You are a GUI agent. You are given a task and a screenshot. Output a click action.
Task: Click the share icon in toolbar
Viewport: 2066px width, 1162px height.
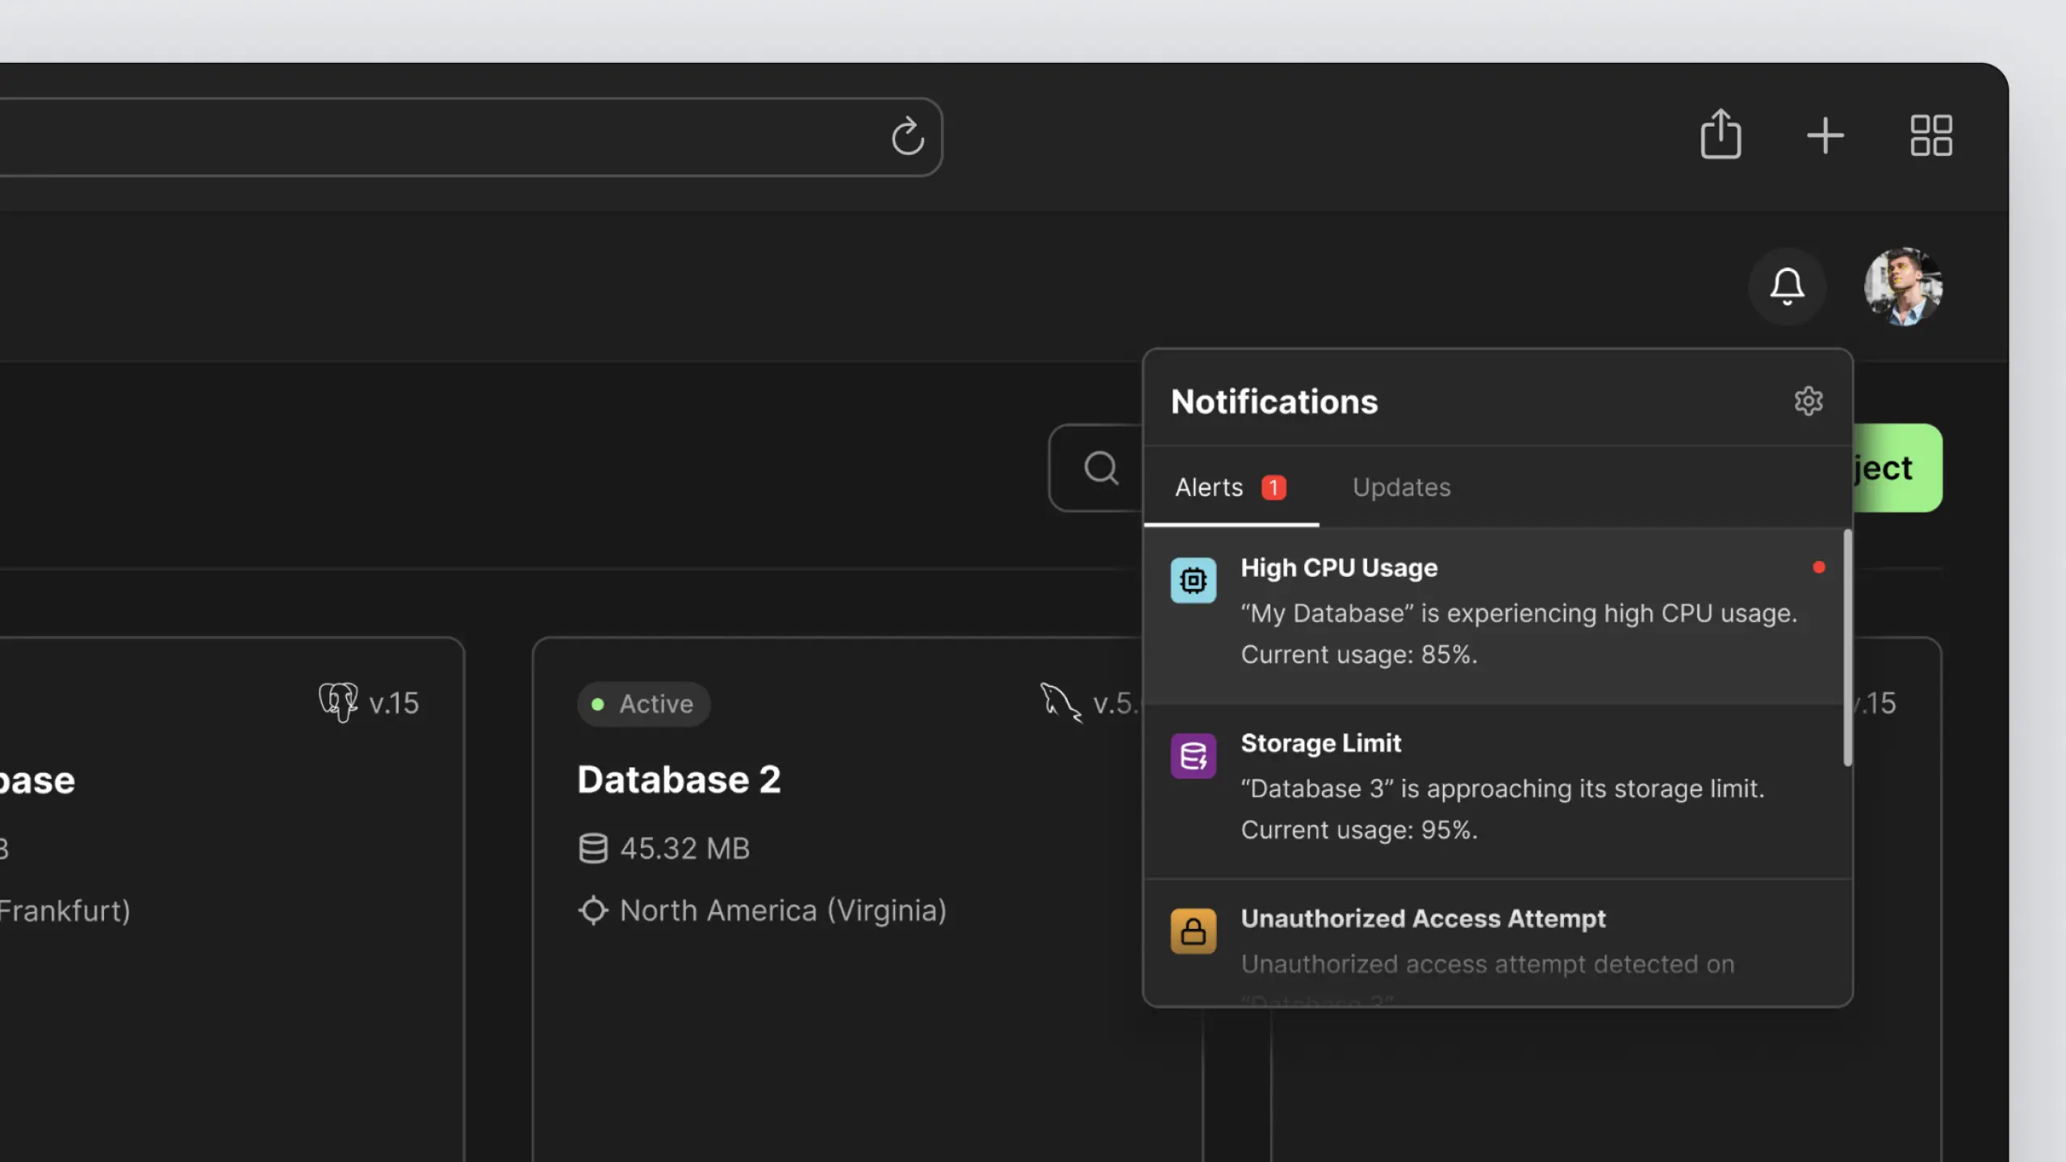(x=1721, y=135)
